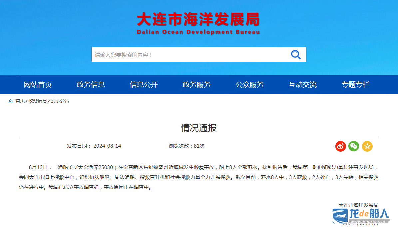Open the 网站首页 nav item
This screenshot has width=398, height=231.
[x=38, y=85]
